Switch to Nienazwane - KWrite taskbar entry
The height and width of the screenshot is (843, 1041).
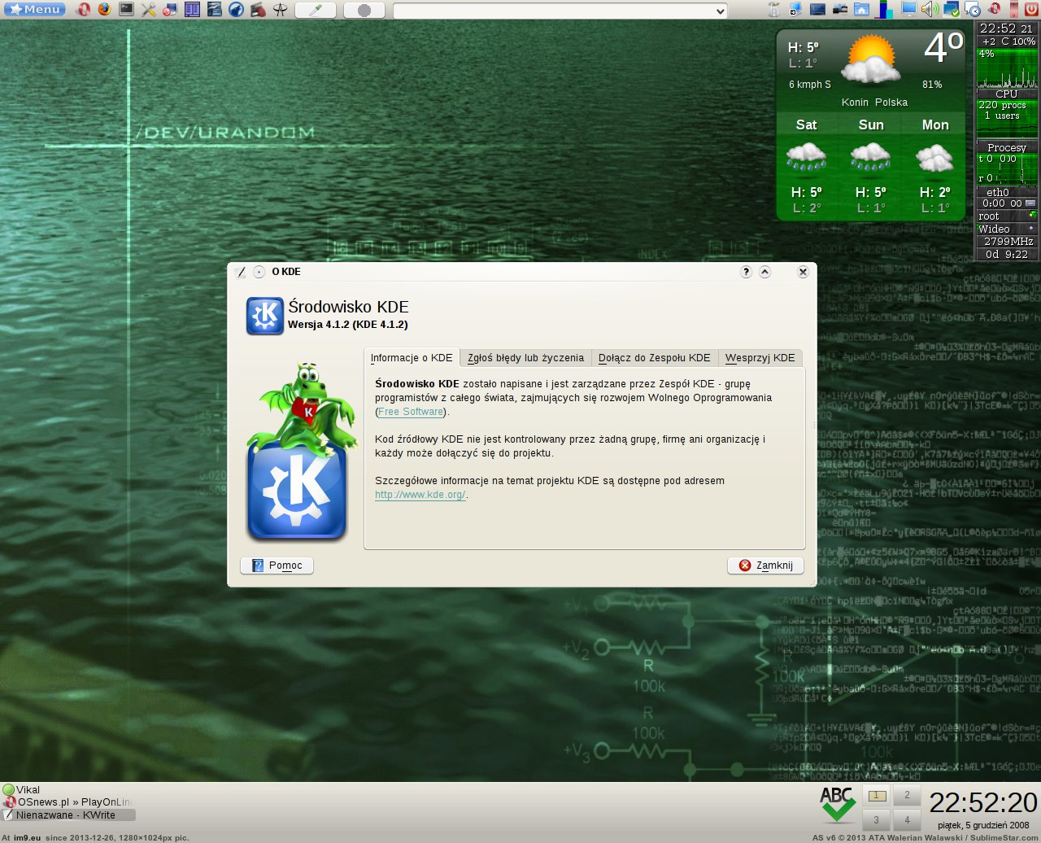pos(68,815)
